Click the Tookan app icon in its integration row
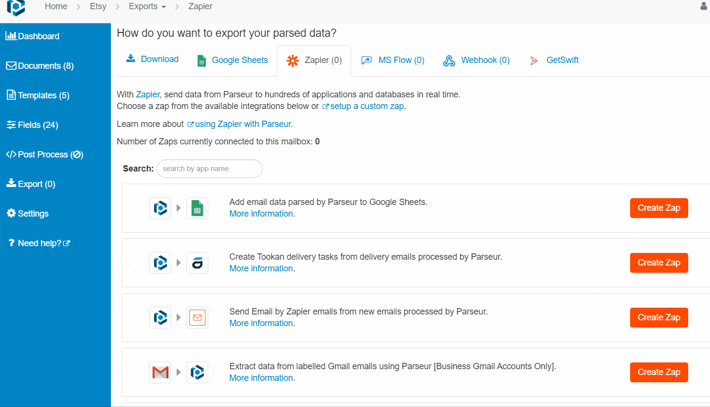 pyautogui.click(x=197, y=263)
